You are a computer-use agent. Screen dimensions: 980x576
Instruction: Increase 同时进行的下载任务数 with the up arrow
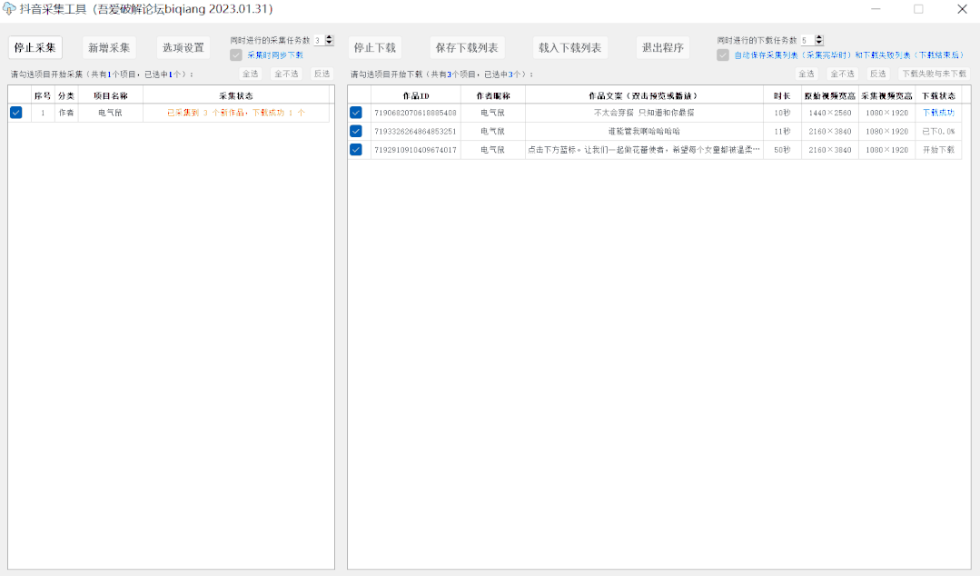pyautogui.click(x=819, y=37)
